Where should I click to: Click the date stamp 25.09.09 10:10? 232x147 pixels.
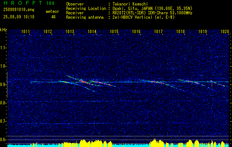pyautogui.click(x=19, y=17)
